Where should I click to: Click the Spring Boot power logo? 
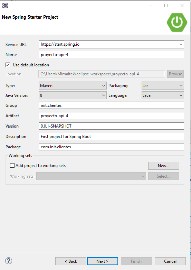pyautogui.click(x=177, y=22)
